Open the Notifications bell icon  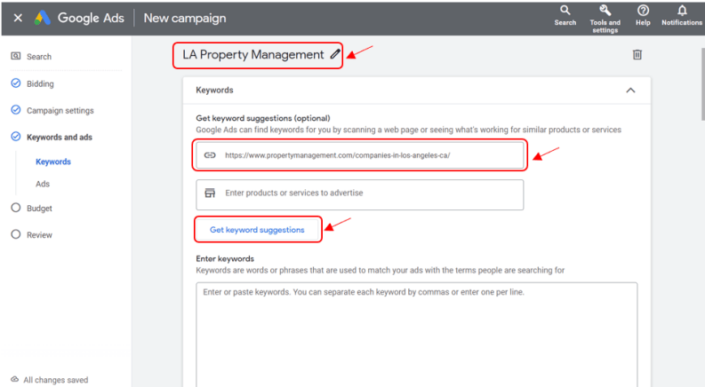click(x=682, y=11)
